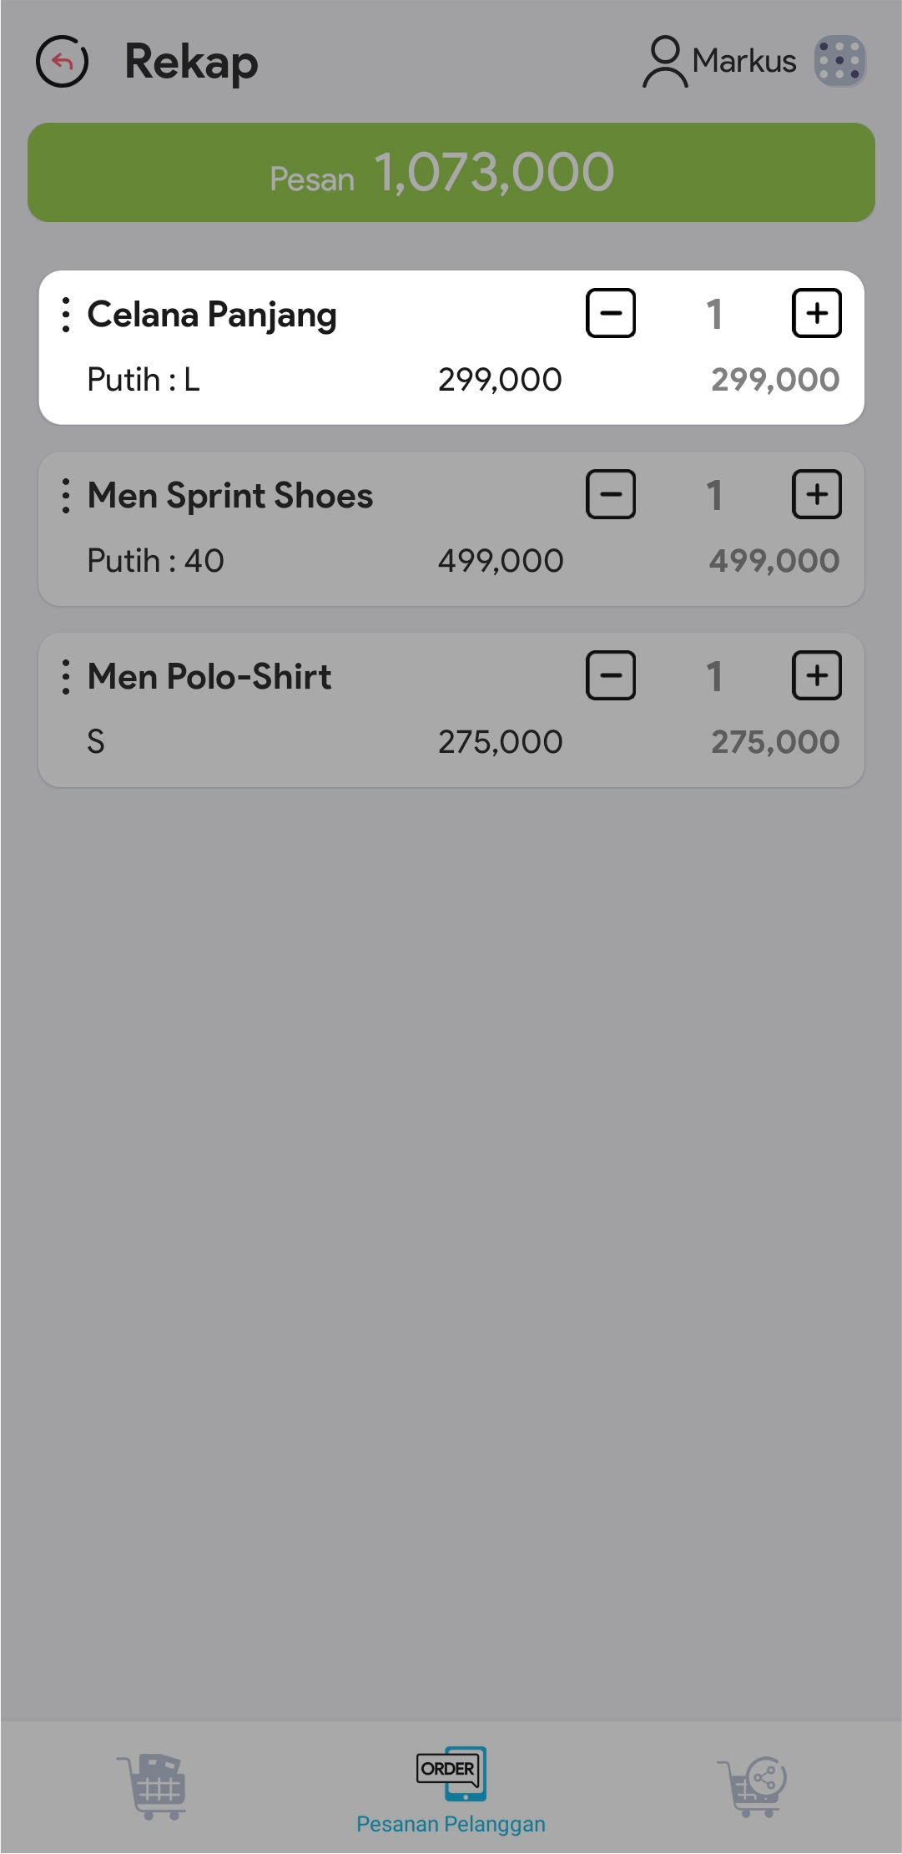Open options menu for Men Sprint Shoes

pos(66,496)
